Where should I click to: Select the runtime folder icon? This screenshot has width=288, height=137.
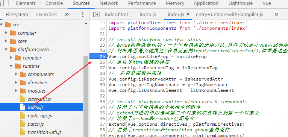(x=18, y=66)
